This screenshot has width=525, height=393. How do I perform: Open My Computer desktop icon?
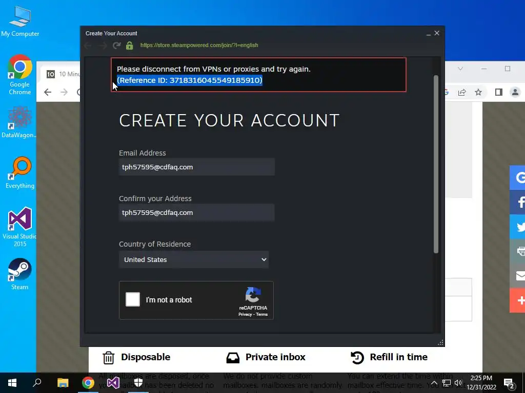pyautogui.click(x=20, y=21)
